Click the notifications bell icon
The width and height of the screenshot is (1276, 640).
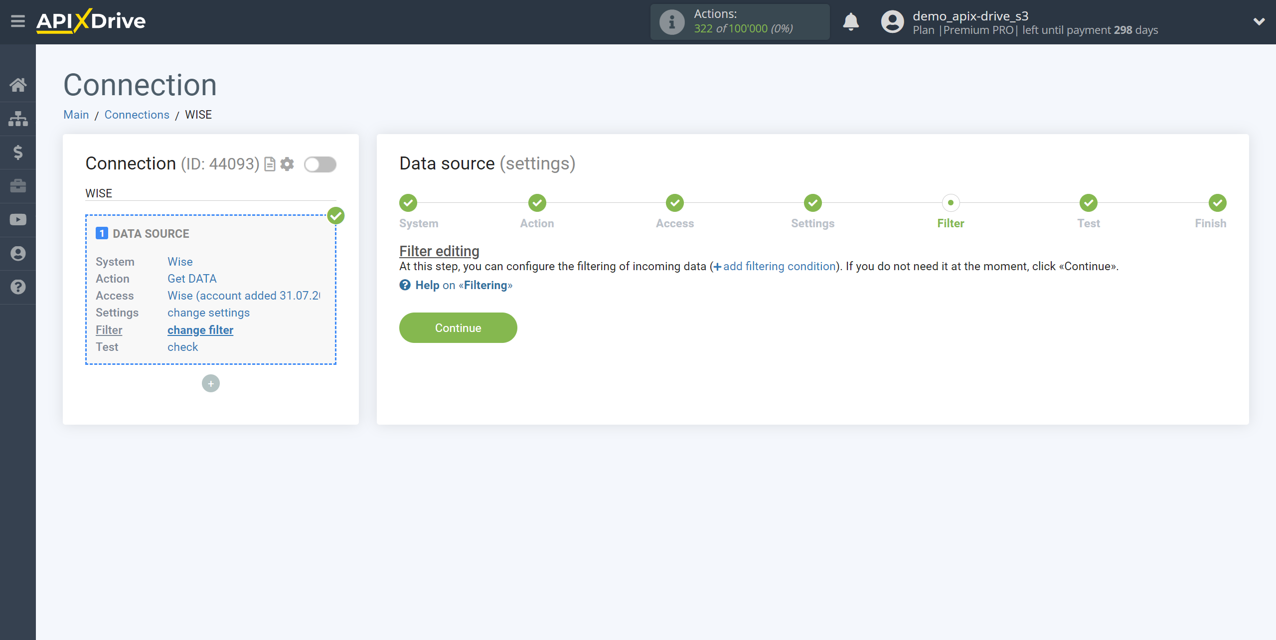pyautogui.click(x=851, y=22)
